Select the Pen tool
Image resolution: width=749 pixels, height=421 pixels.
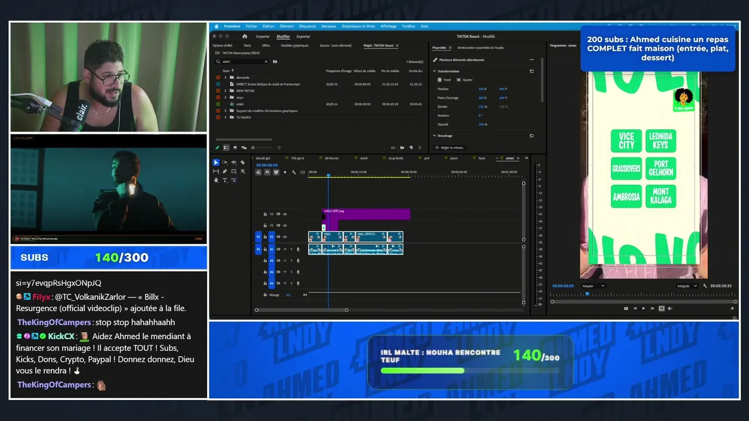(x=225, y=171)
